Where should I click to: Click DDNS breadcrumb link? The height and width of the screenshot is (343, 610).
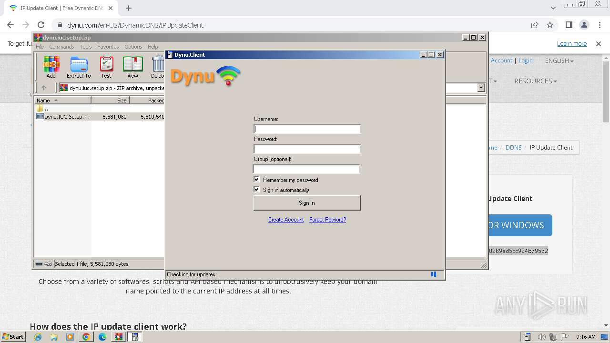coord(513,147)
